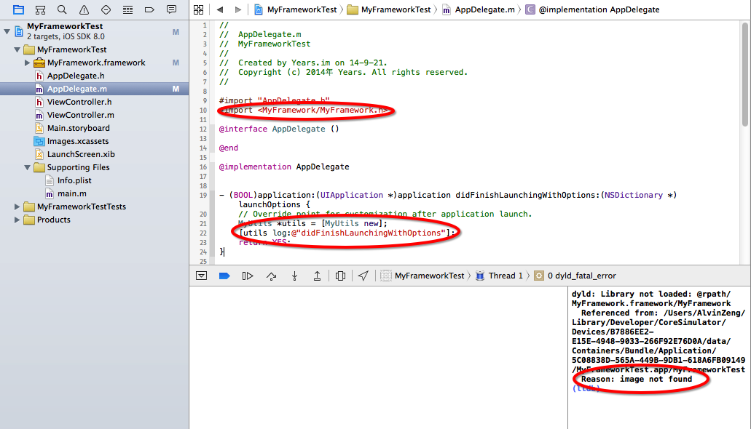Collapse the MyFrameworkTest group folder

[17, 49]
